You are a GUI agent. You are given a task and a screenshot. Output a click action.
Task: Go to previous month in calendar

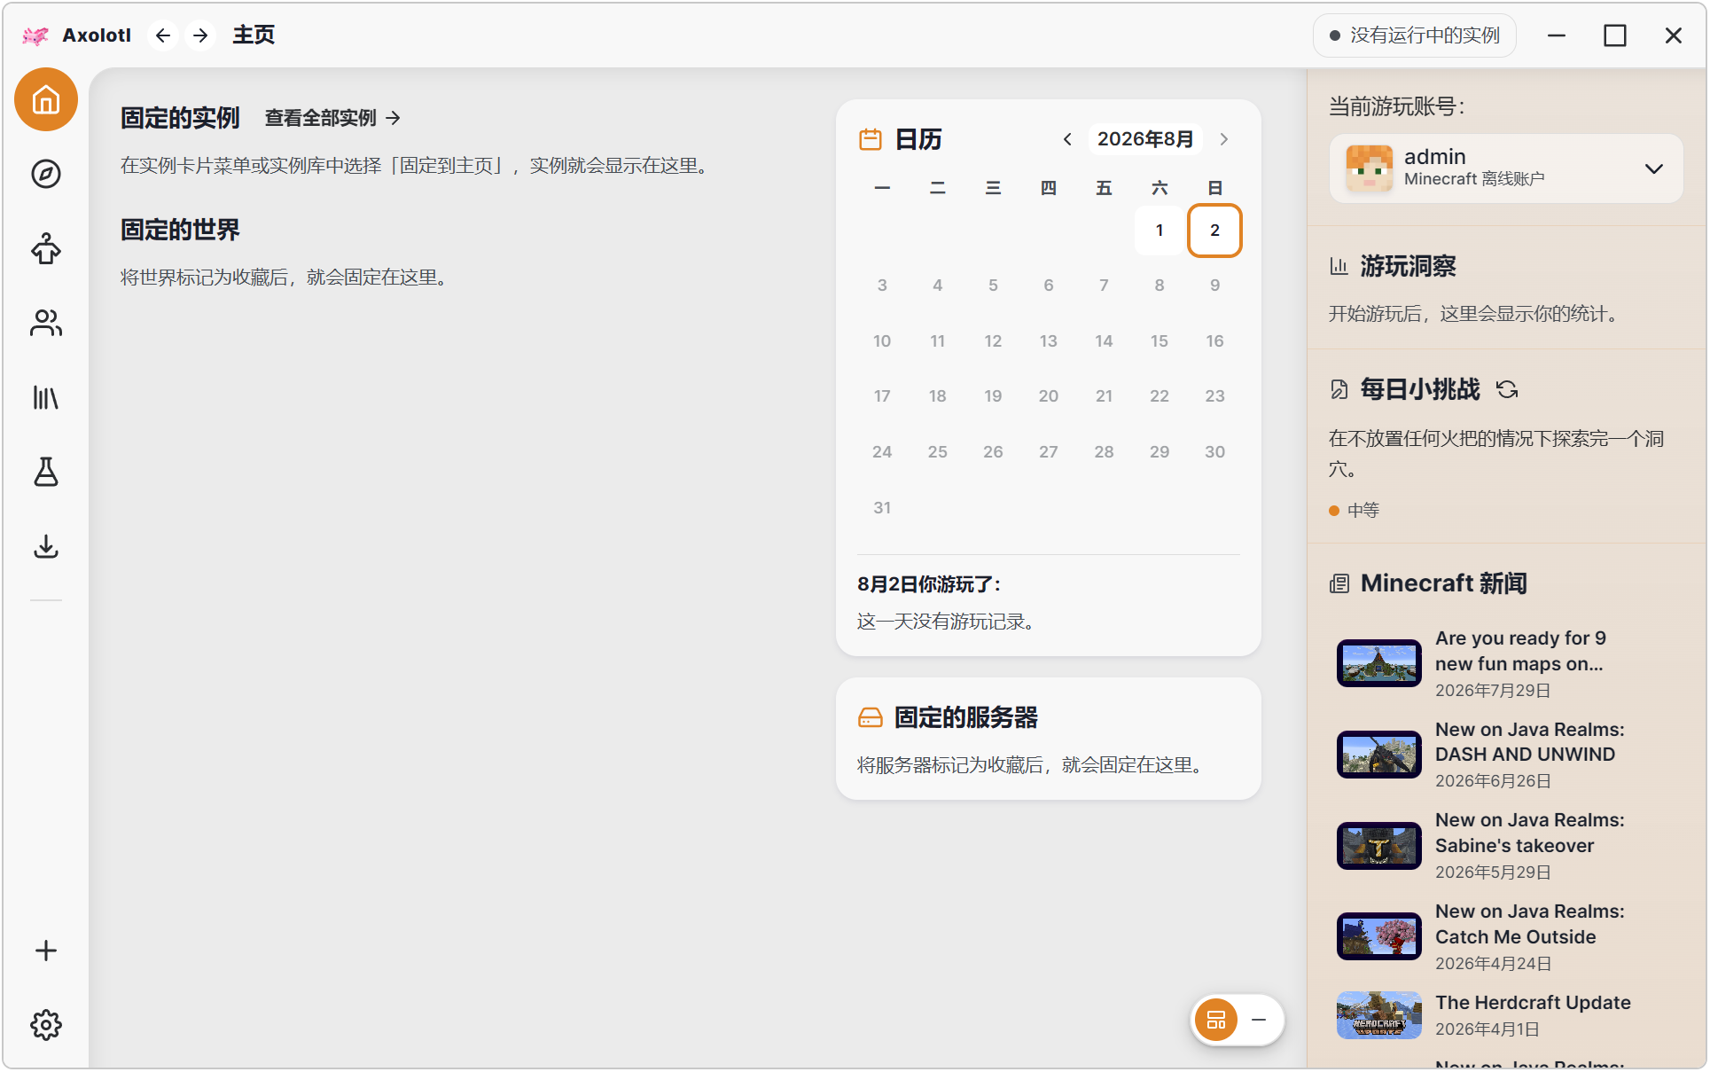pyautogui.click(x=1068, y=139)
